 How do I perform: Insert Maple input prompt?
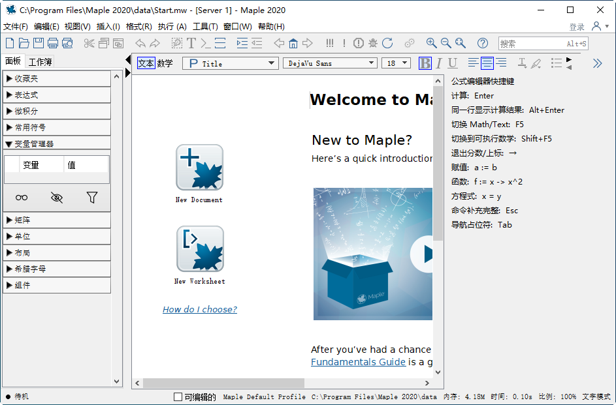click(206, 43)
